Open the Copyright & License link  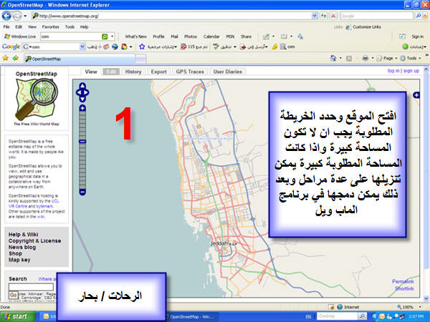(34, 240)
